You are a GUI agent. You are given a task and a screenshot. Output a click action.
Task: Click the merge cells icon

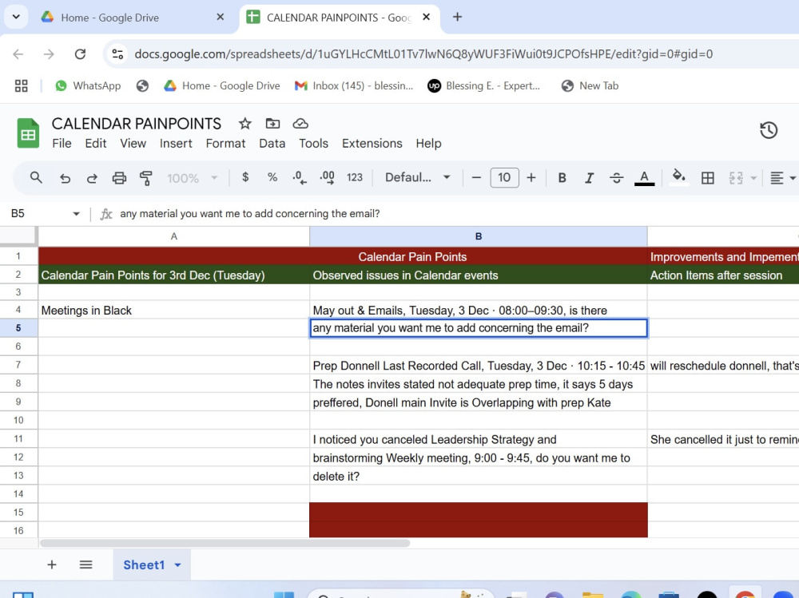tap(736, 178)
